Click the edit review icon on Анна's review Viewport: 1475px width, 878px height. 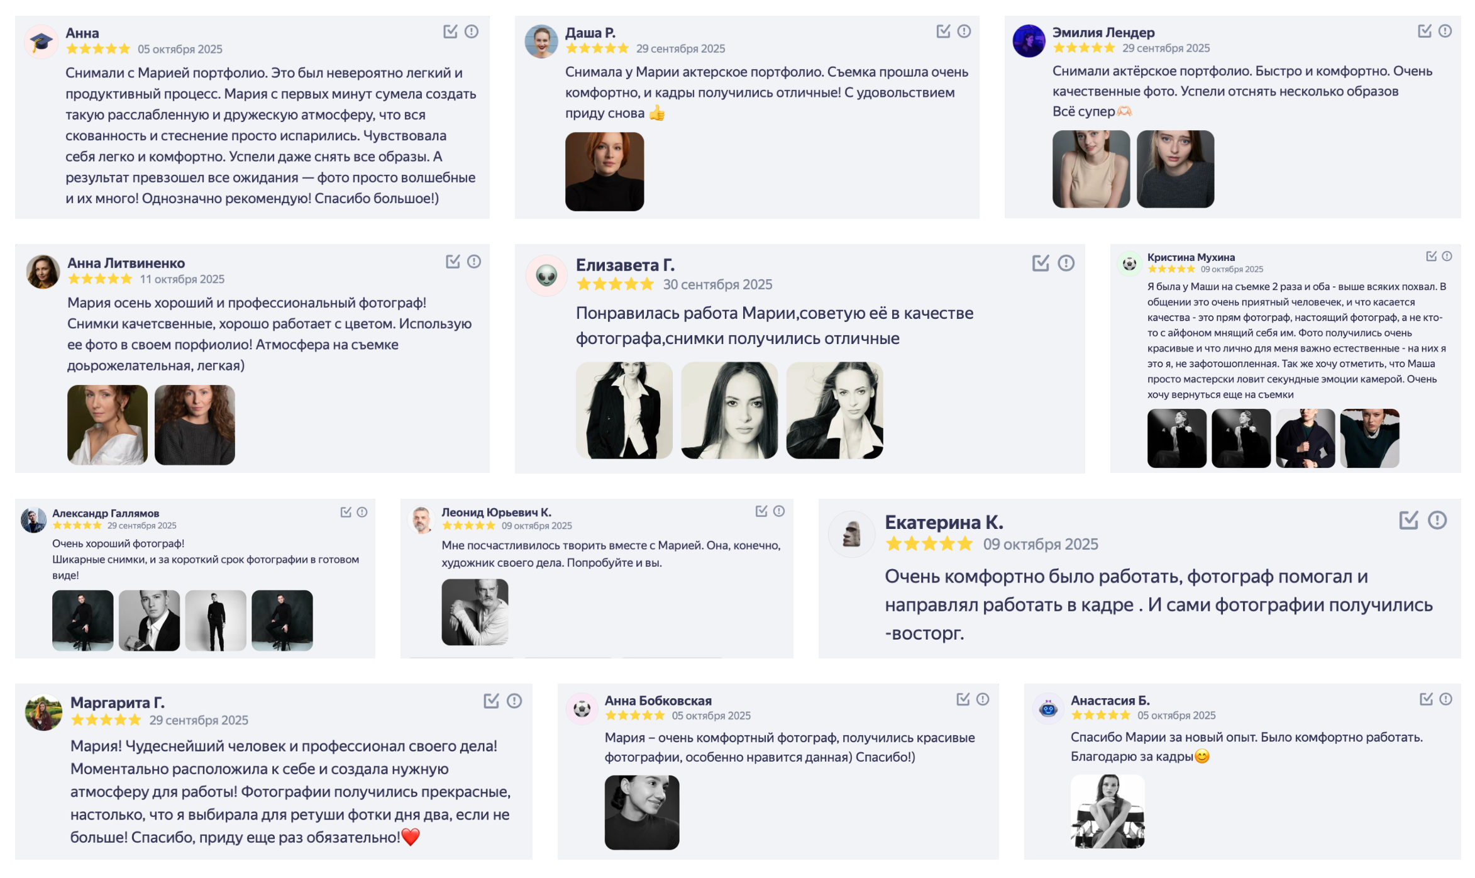[450, 31]
